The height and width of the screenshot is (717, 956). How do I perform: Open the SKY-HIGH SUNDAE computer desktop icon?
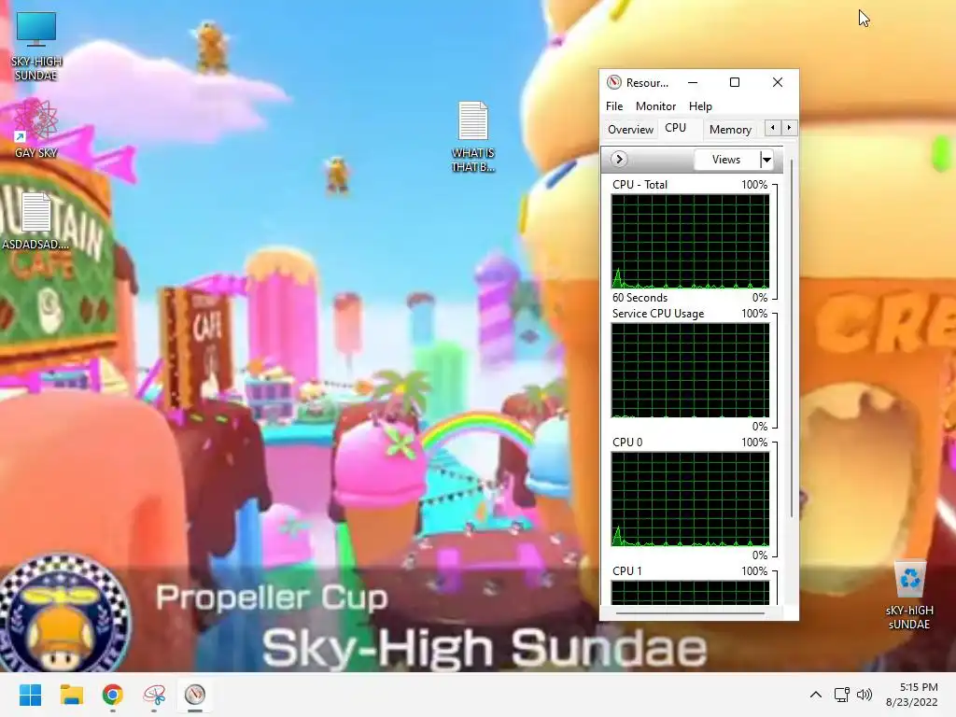coord(36,46)
